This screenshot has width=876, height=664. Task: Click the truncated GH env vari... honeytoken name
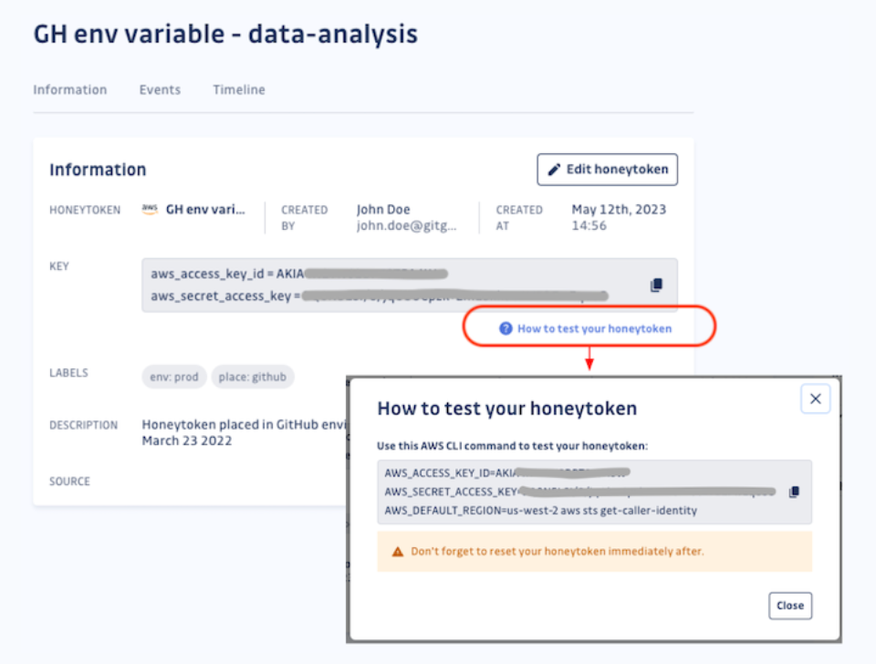click(205, 210)
